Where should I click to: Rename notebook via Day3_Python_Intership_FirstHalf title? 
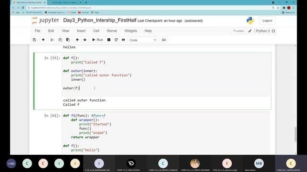coord(100,20)
